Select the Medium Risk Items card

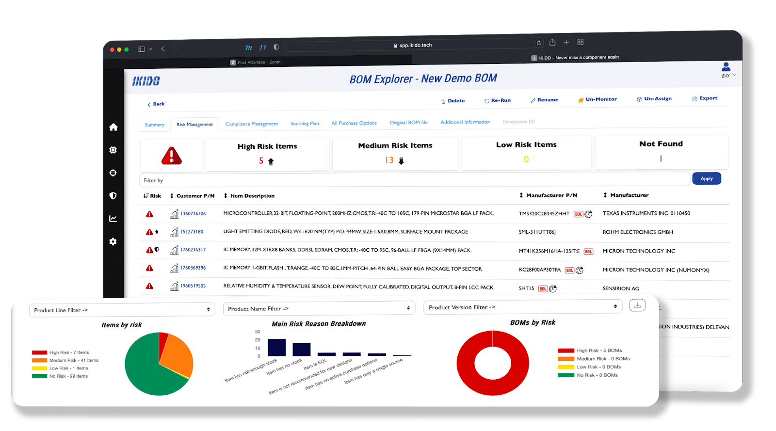pyautogui.click(x=395, y=153)
